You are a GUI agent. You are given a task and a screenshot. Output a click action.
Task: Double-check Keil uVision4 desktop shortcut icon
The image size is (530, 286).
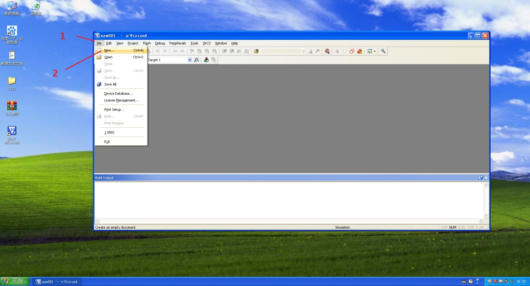click(x=12, y=132)
